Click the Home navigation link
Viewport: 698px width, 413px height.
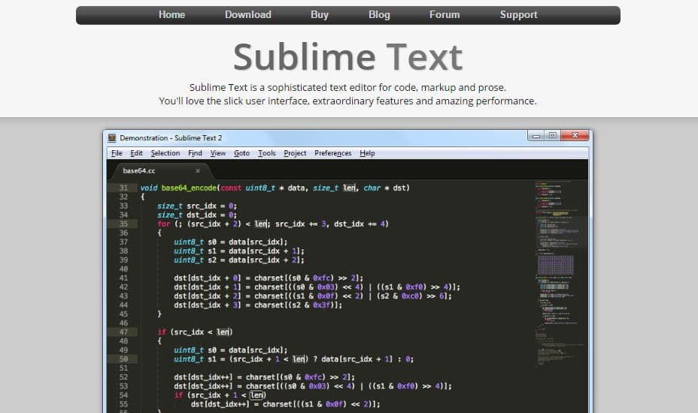[171, 15]
